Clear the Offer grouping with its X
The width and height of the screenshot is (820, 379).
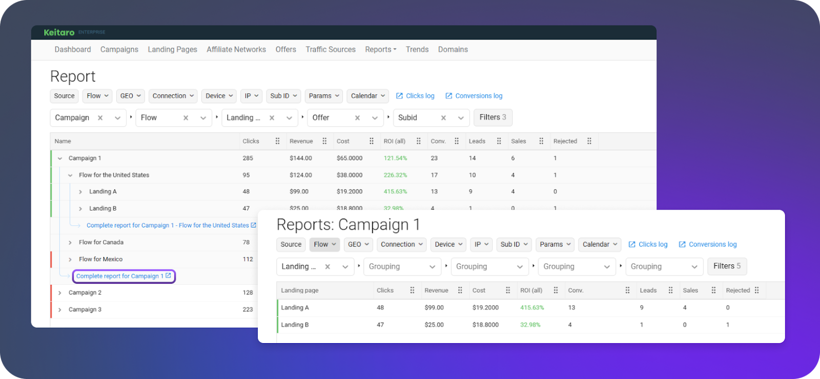358,118
